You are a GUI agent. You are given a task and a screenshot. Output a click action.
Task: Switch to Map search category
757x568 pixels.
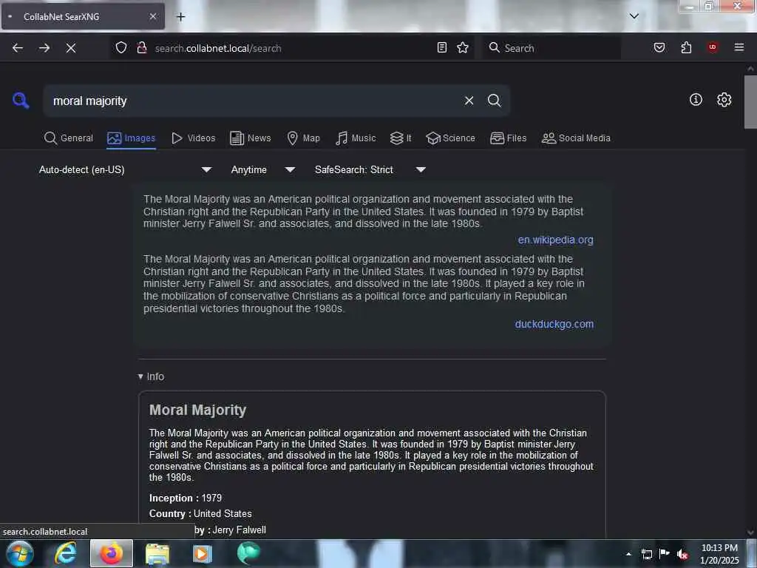point(304,138)
